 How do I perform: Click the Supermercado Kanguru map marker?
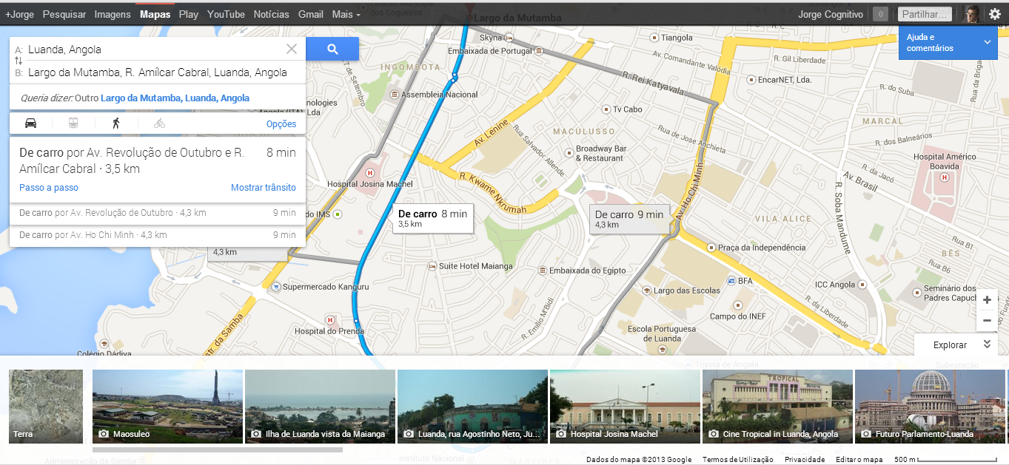tap(275, 287)
